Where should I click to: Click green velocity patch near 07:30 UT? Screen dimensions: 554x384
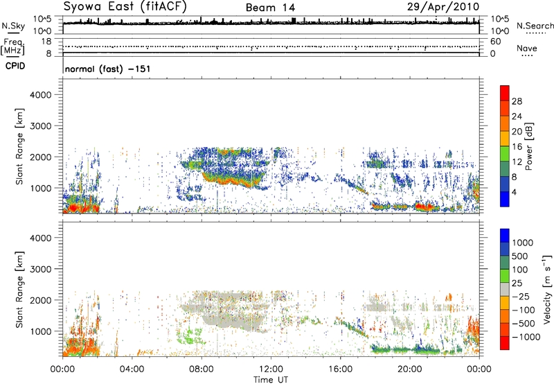point(190,337)
